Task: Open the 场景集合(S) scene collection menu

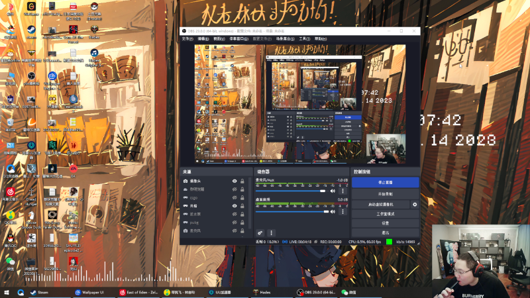Action: pos(285,39)
